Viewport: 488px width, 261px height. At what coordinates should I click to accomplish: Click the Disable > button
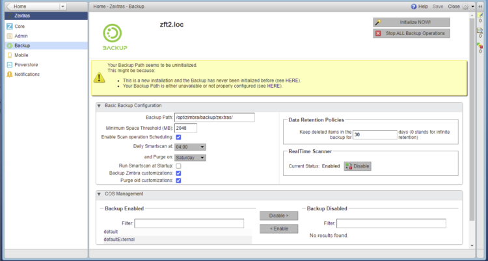tap(279, 216)
